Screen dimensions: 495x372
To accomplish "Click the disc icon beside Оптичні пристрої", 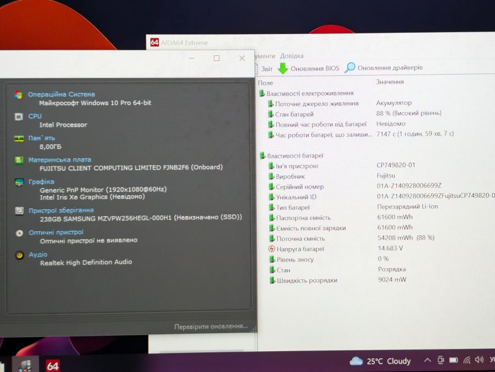I will click(20, 233).
